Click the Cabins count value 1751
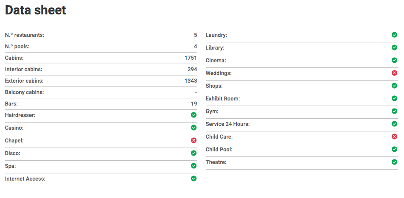This screenshot has width=404, height=198. click(x=191, y=58)
